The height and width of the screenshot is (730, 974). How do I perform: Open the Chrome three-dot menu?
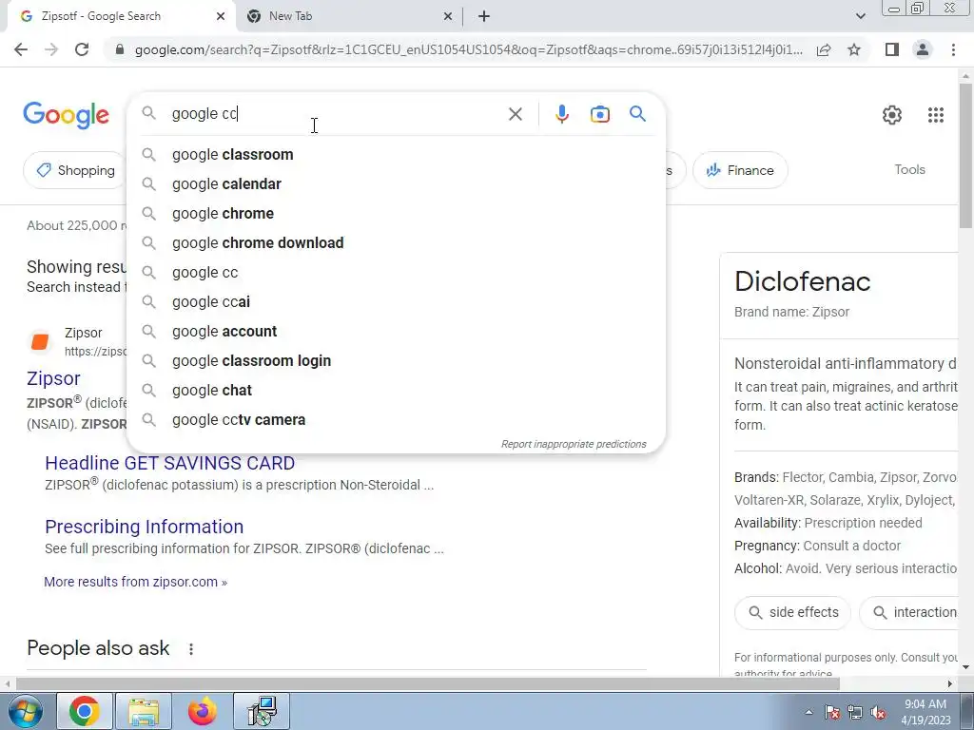coord(953,49)
